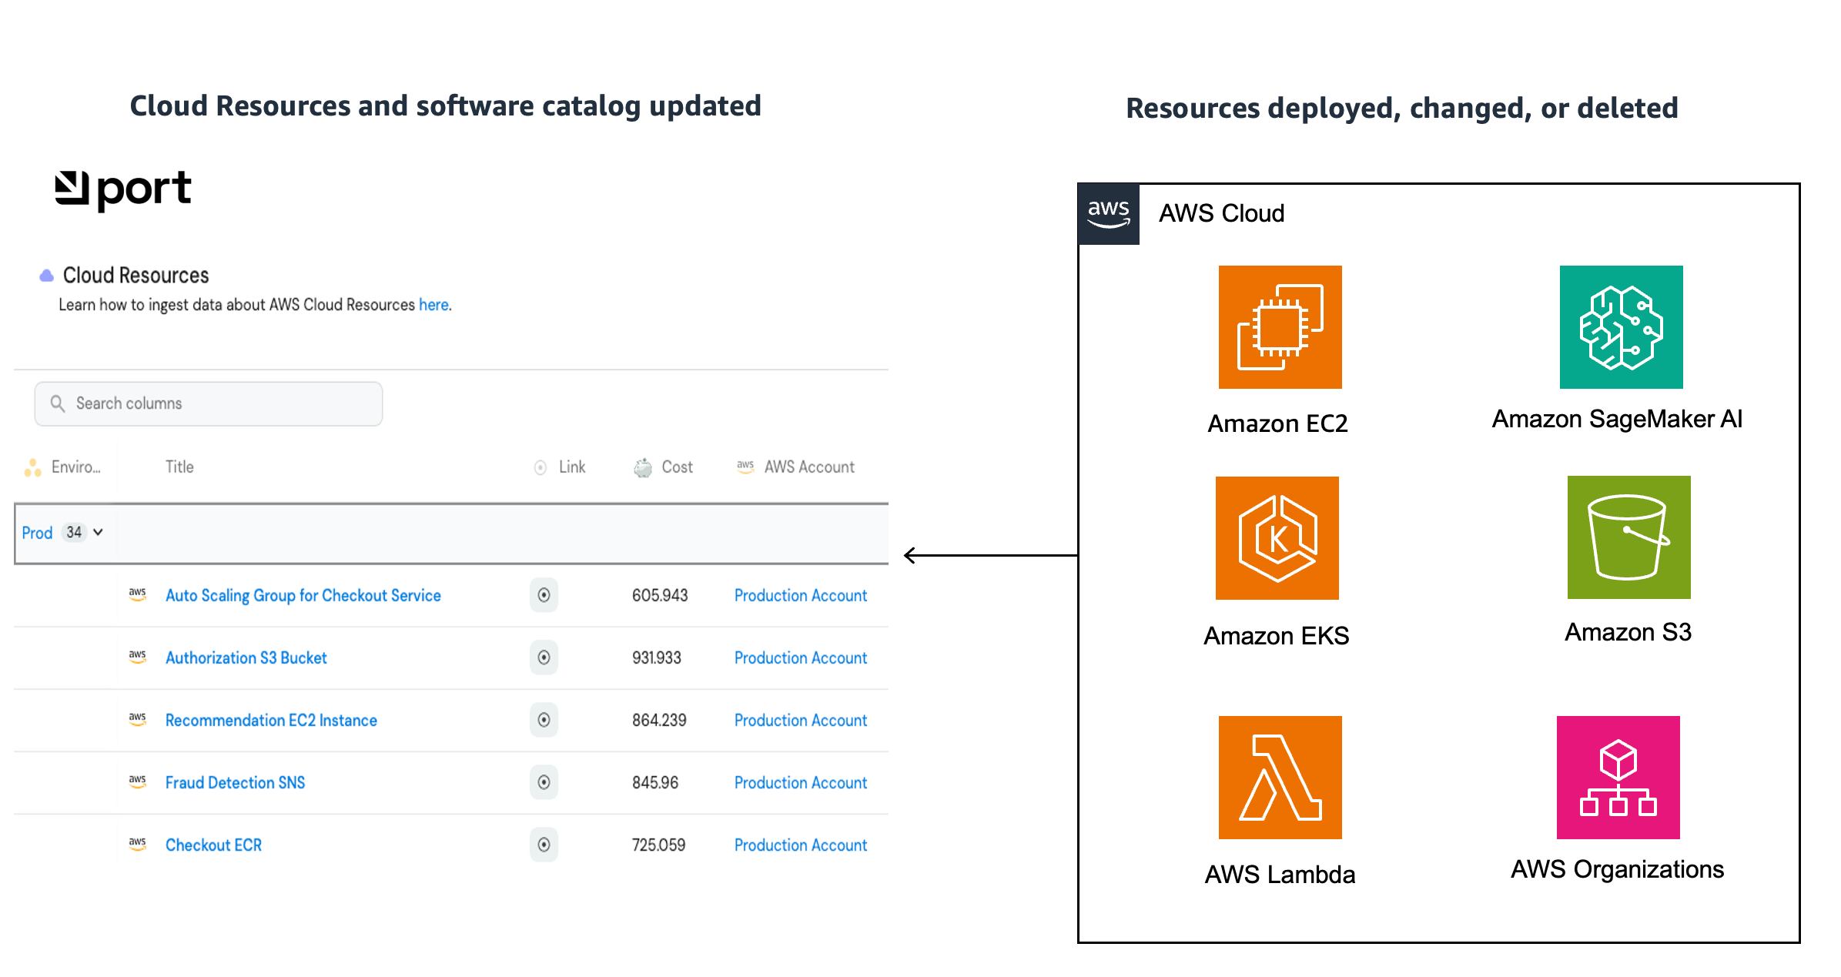Open Authorization S3 Bucket entity
Viewport: 1841px width, 977px height.
click(x=246, y=657)
